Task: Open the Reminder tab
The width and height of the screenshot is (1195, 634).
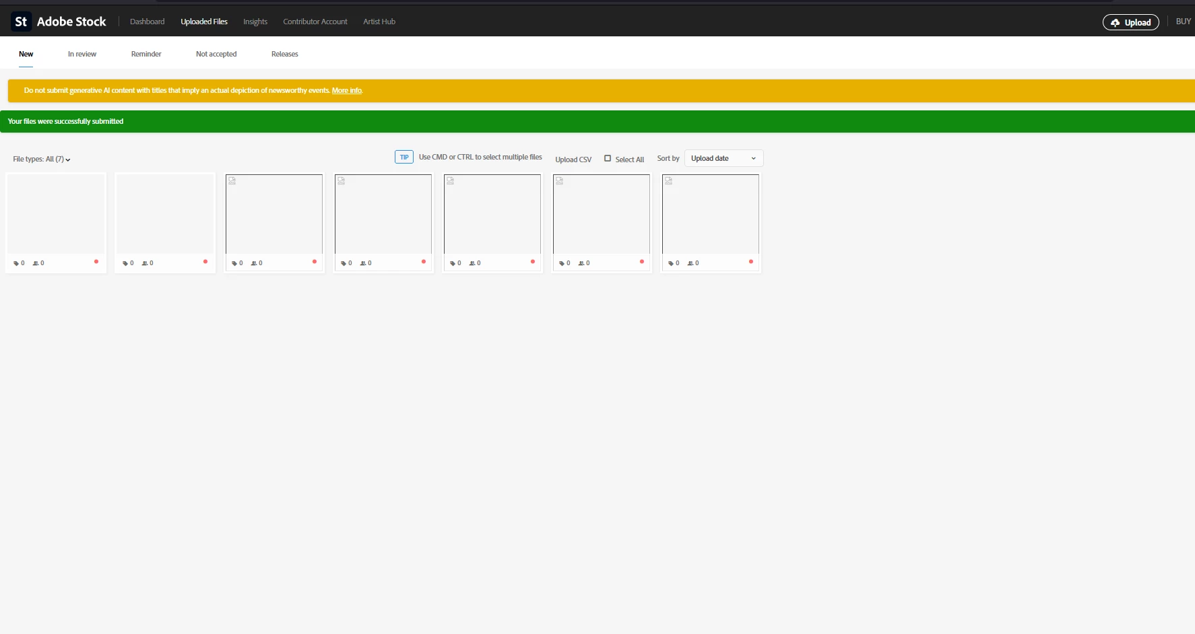Action: pyautogui.click(x=146, y=54)
